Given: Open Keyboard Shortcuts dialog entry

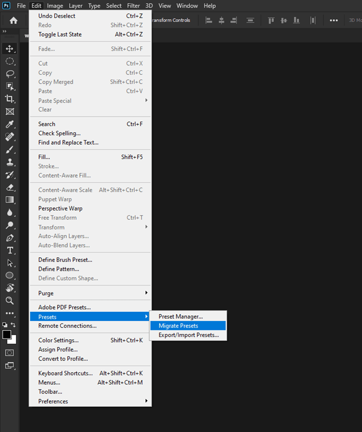Looking at the screenshot, I should (90, 373).
